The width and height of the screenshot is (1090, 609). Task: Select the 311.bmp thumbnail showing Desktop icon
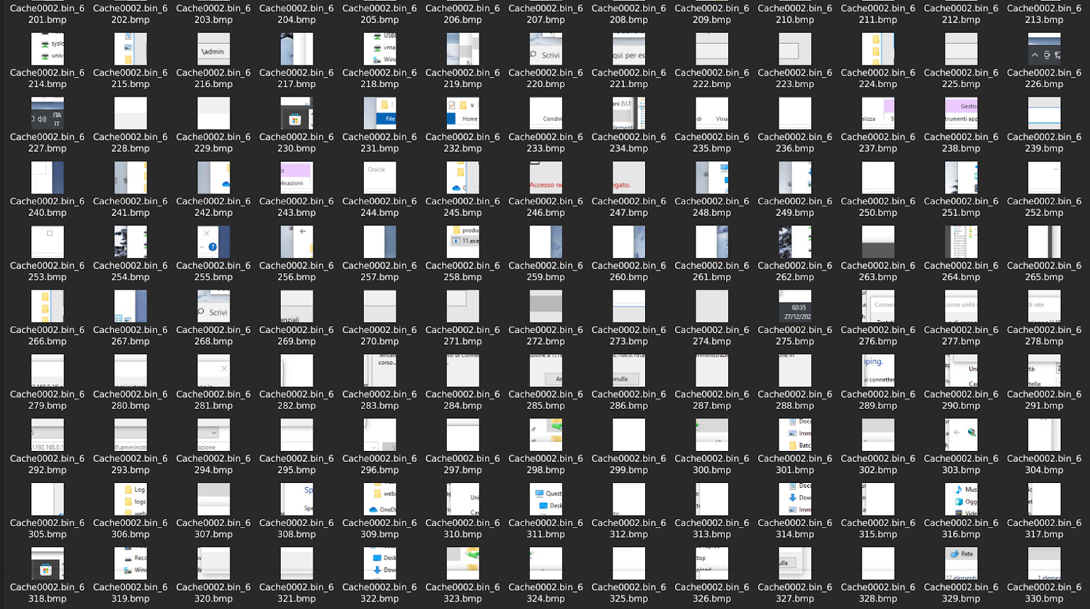[x=546, y=499]
